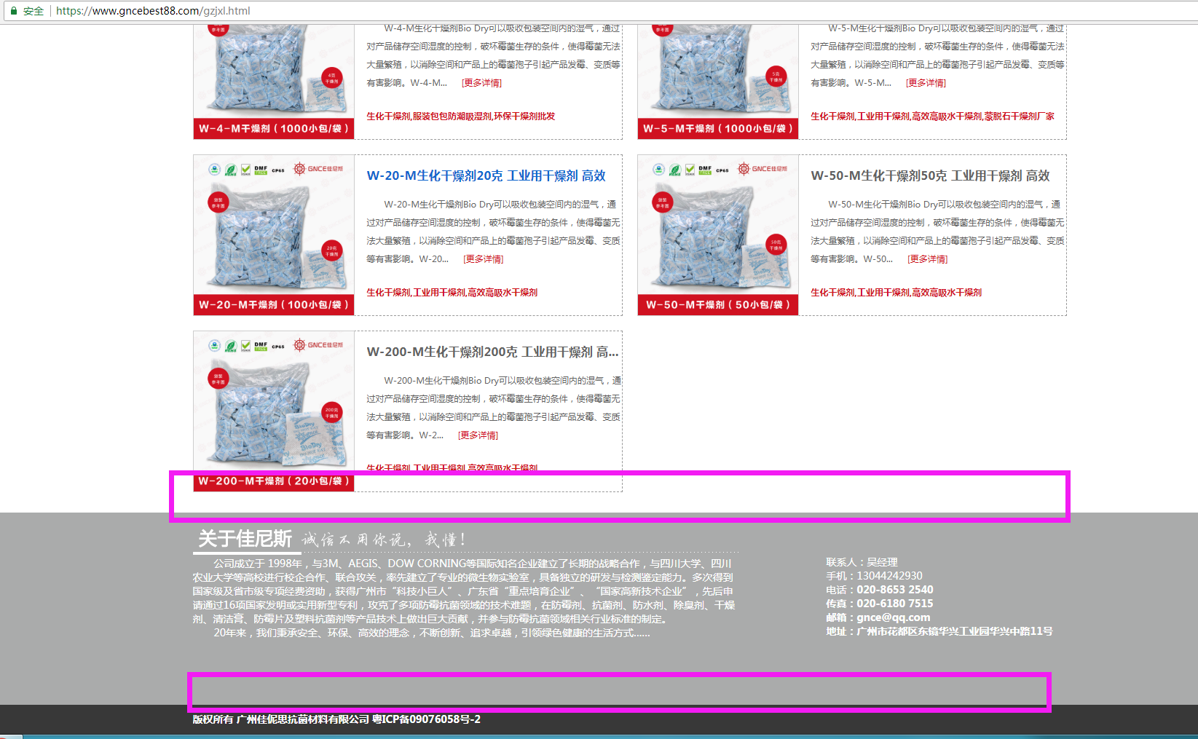This screenshot has width=1198, height=739.
Task: Click ICP number 粤ICP备09076058号-2
Action: (426, 719)
